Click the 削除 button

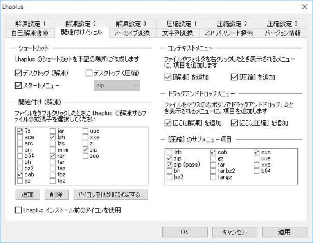(56, 194)
